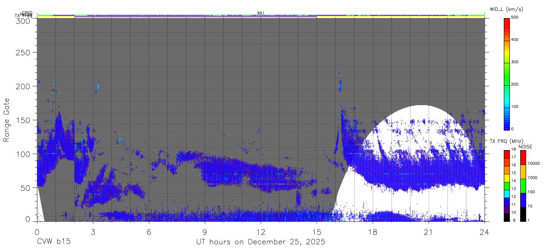Click the WID (km/s) spectral width color bar
The width and height of the screenshot is (545, 251).
point(506,73)
